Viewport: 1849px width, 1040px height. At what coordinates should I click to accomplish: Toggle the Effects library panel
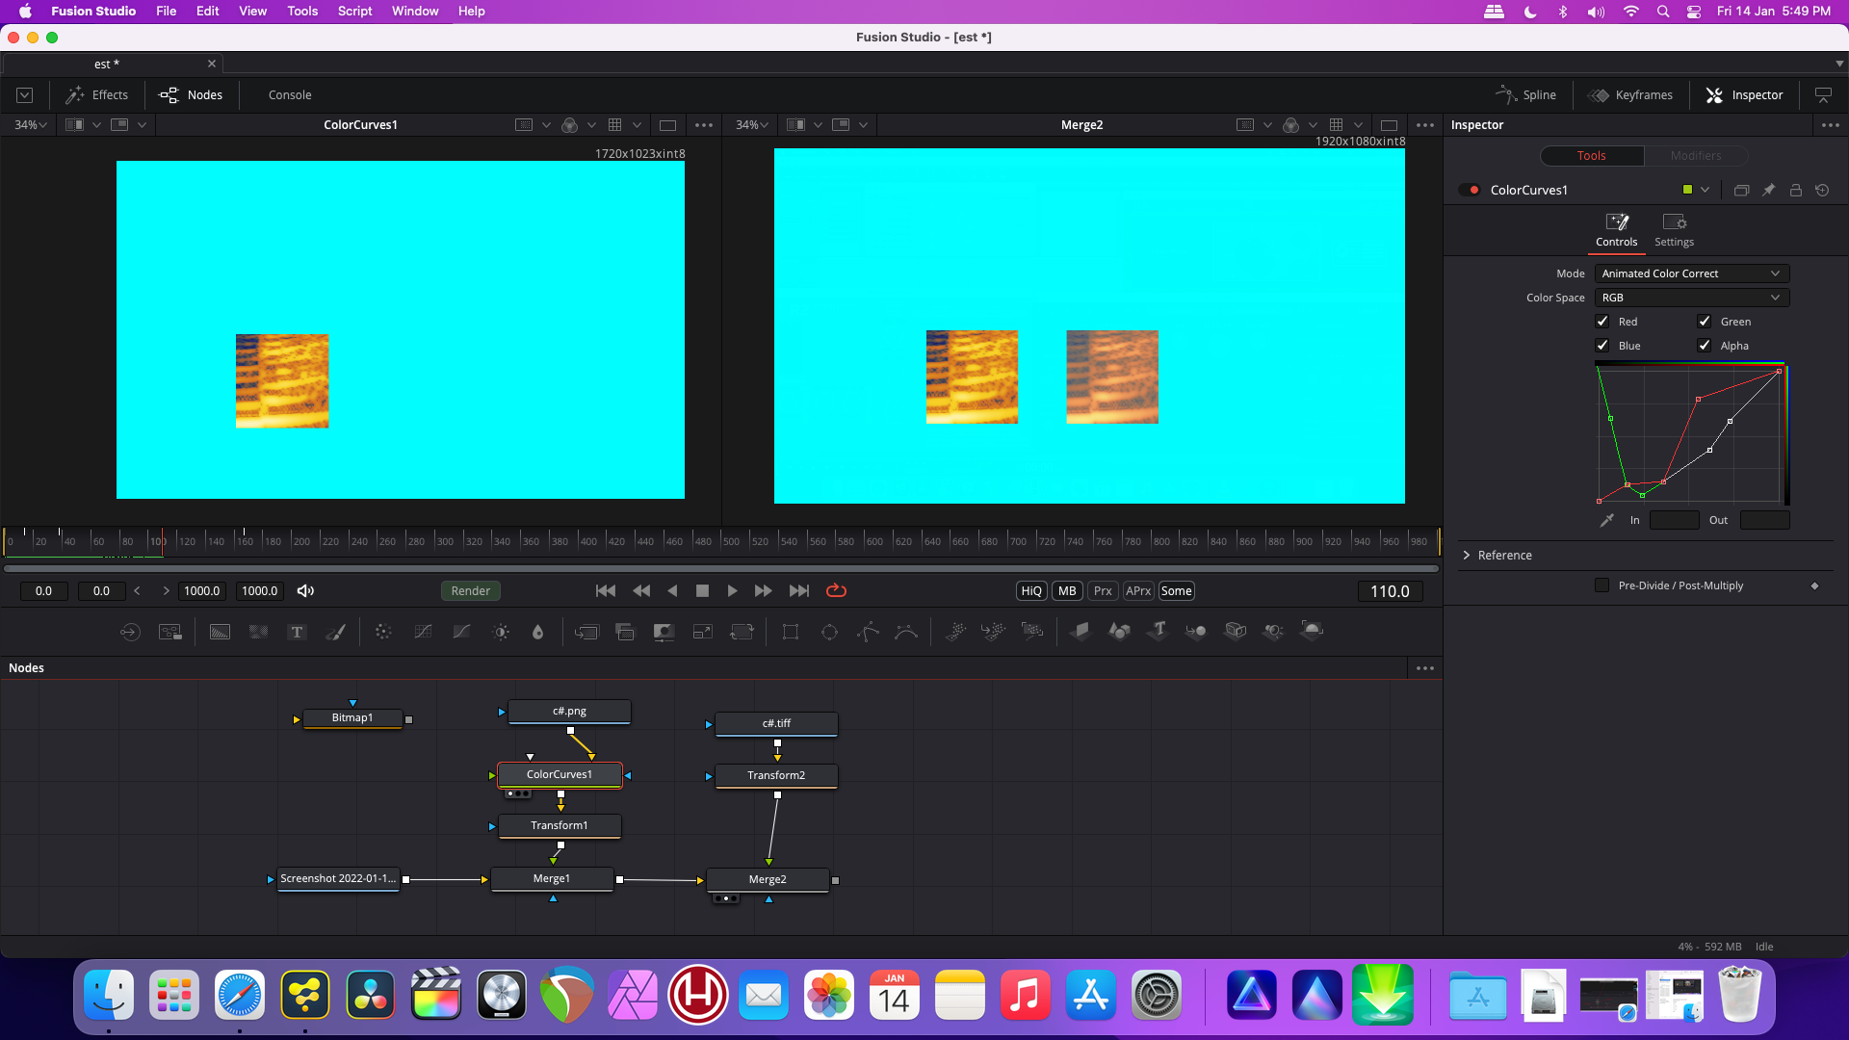(96, 95)
